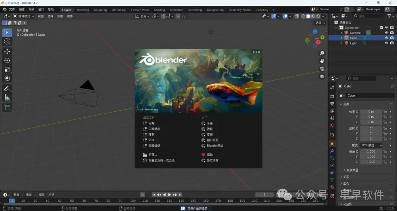Image resolution: width=397 pixels, height=211 pixels.
Task: Open the Object Data properties tab (green triangle)
Action: tap(332, 180)
